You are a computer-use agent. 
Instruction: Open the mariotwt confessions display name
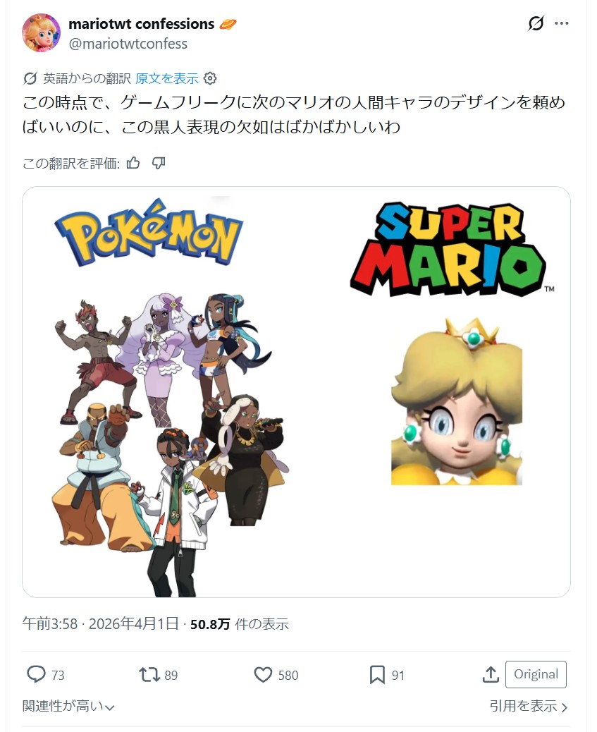pos(142,24)
